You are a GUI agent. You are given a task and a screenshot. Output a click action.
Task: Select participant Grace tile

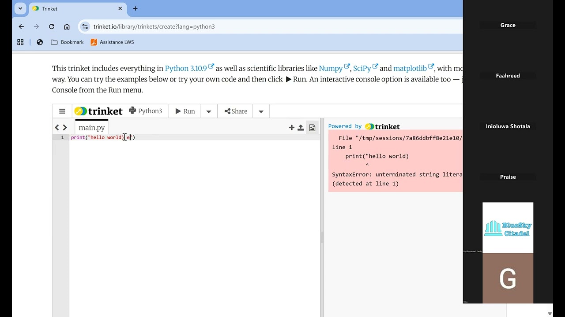coord(508,25)
